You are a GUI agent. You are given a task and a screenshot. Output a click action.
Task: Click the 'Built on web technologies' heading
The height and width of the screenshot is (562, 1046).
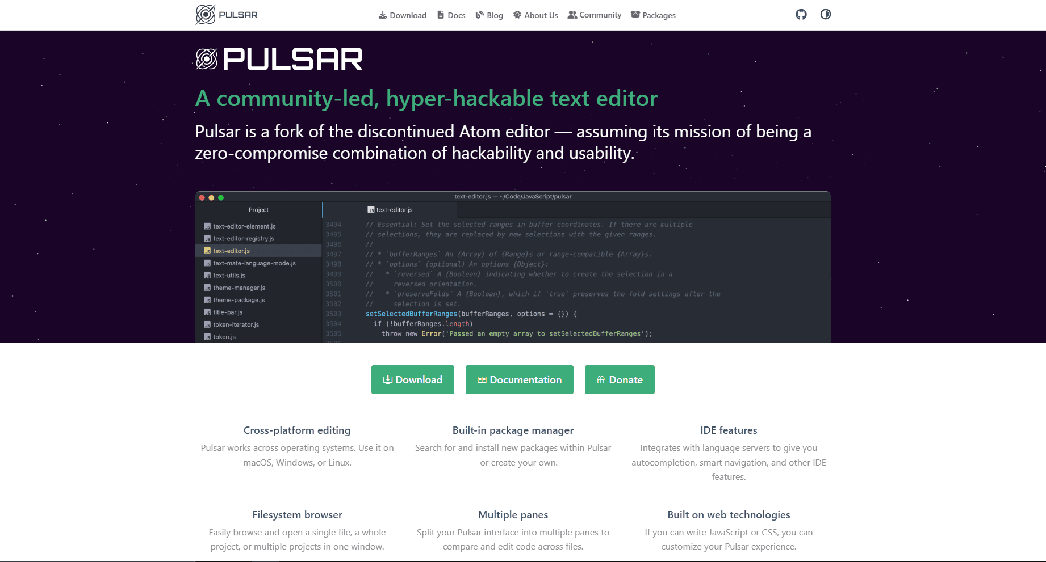(729, 515)
